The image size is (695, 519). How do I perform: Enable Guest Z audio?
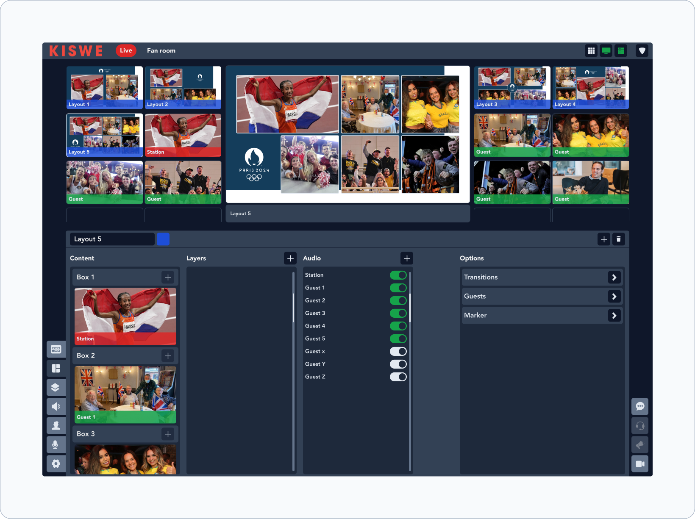click(x=398, y=377)
